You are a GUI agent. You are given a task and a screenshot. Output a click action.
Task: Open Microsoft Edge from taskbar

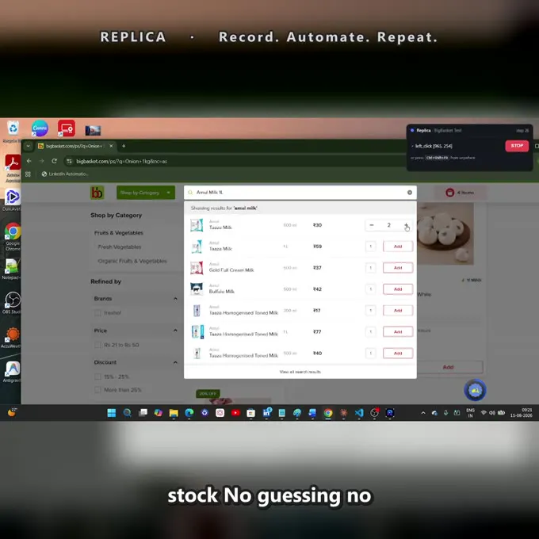pos(189,413)
